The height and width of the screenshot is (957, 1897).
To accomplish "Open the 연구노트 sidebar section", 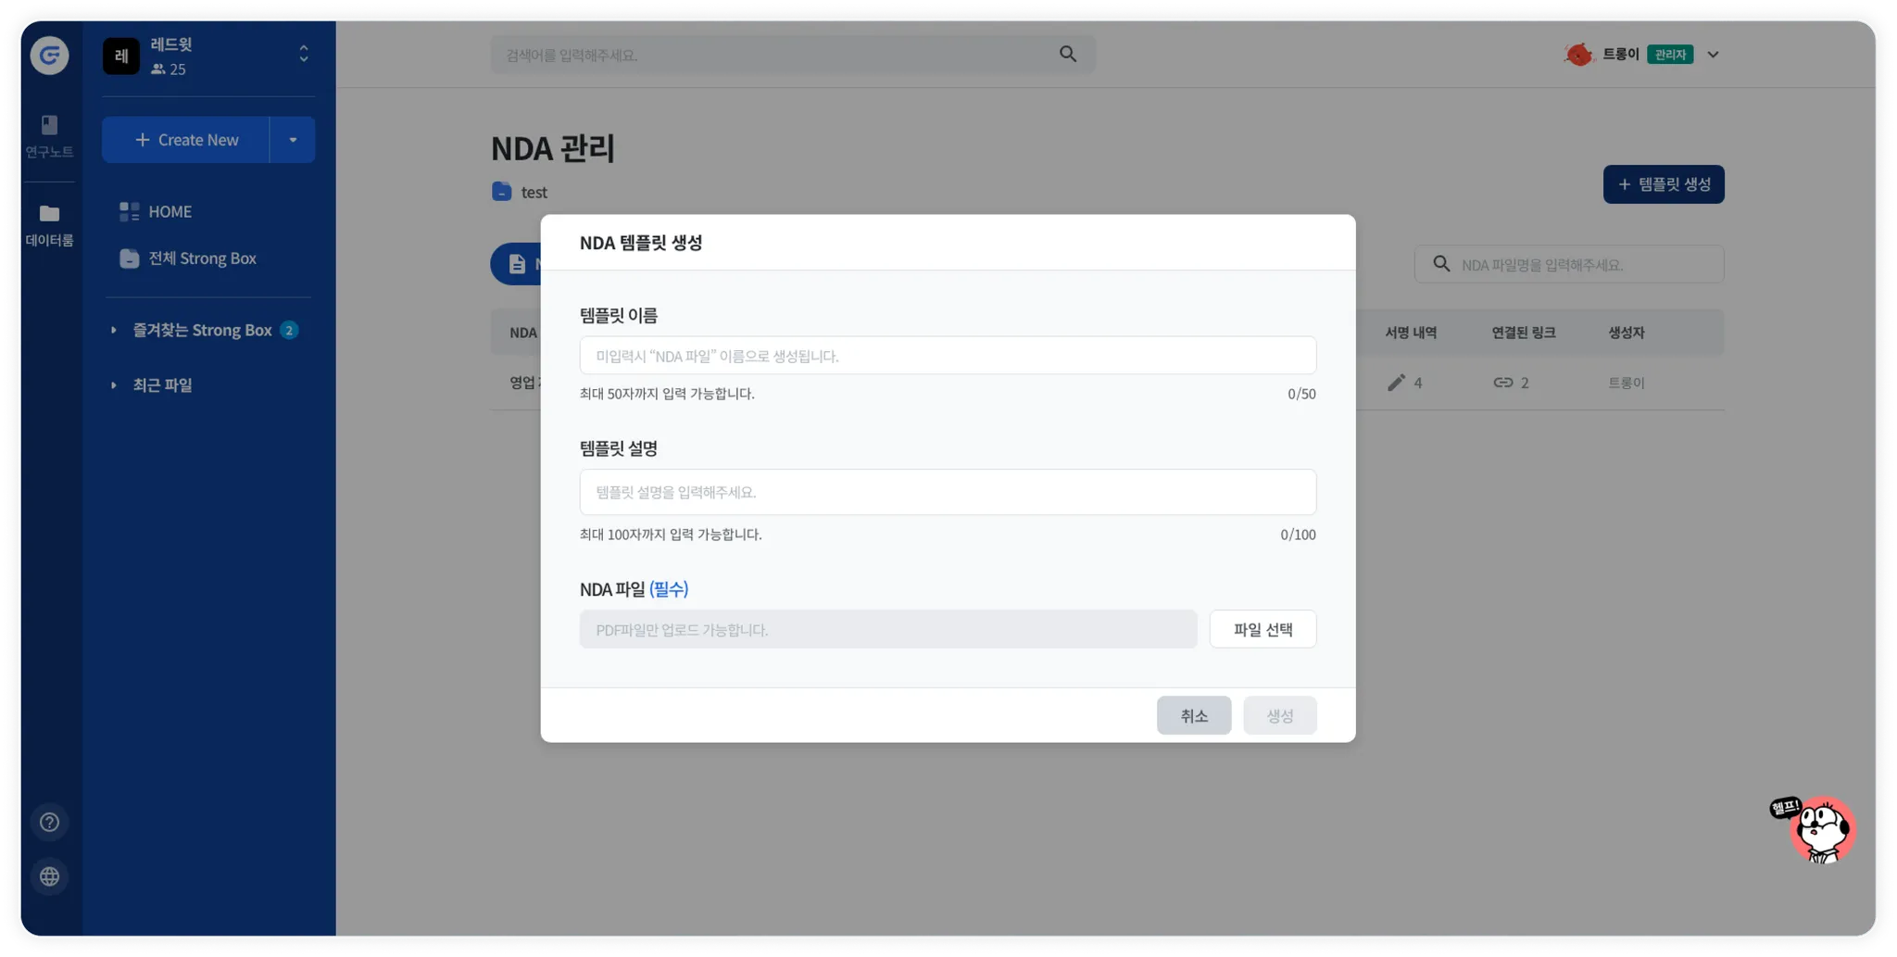I will (49, 135).
